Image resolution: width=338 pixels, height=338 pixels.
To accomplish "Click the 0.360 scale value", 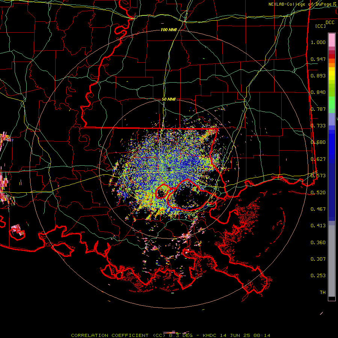I will pos(318,243).
